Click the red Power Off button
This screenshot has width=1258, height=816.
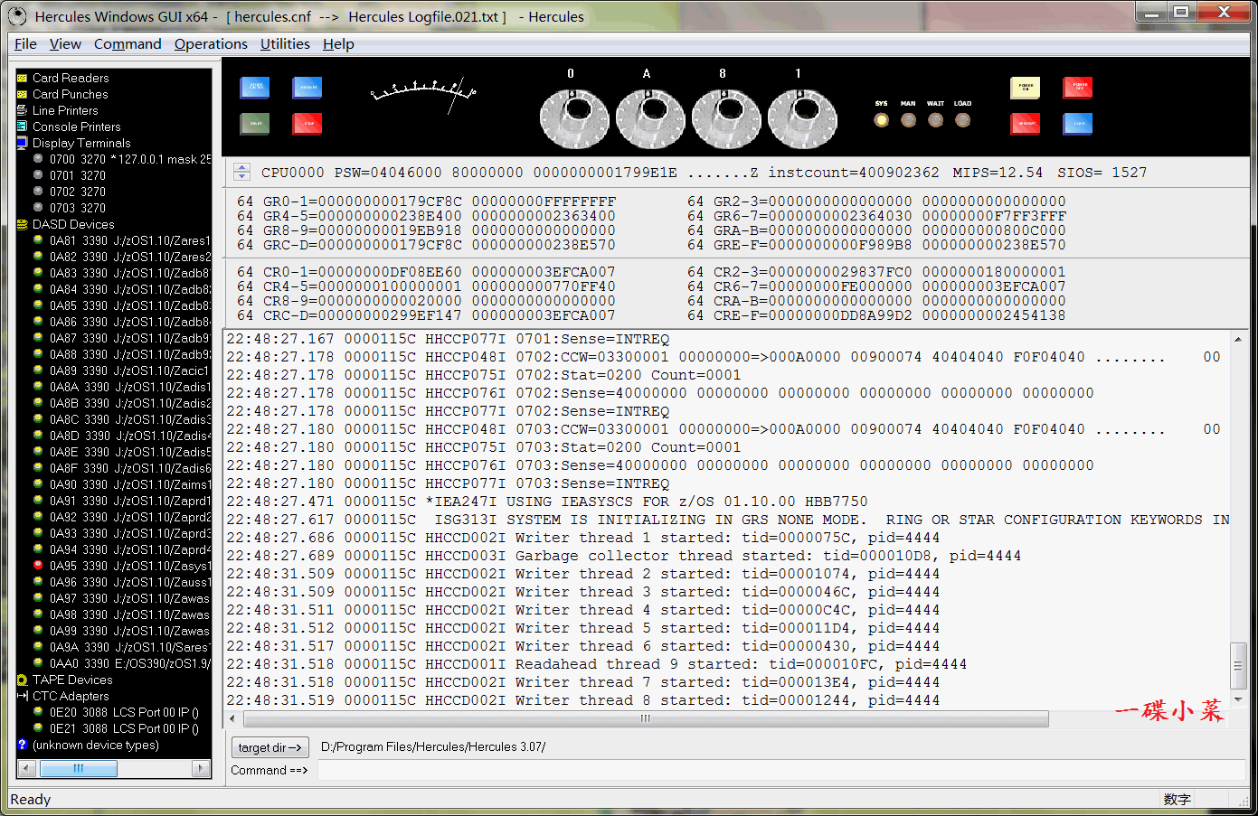pyautogui.click(x=1077, y=88)
